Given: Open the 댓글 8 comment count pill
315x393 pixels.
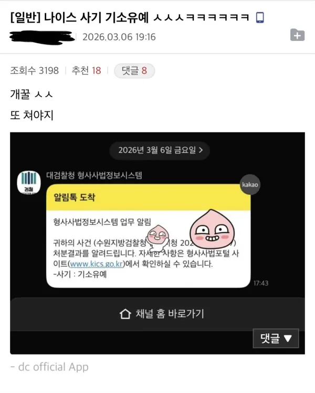Looking at the screenshot, I should pyautogui.click(x=134, y=71).
